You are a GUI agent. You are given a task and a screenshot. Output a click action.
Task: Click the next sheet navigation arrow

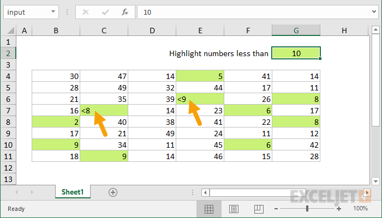tap(32, 192)
